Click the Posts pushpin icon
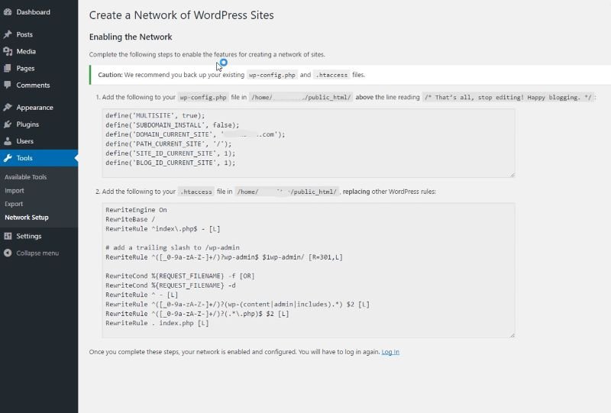The image size is (611, 413). coord(8,34)
